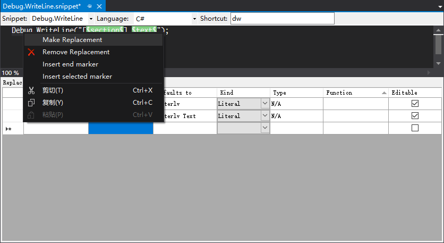This screenshot has height=243, width=444.
Task: Click the Type column header
Action: coord(296,93)
